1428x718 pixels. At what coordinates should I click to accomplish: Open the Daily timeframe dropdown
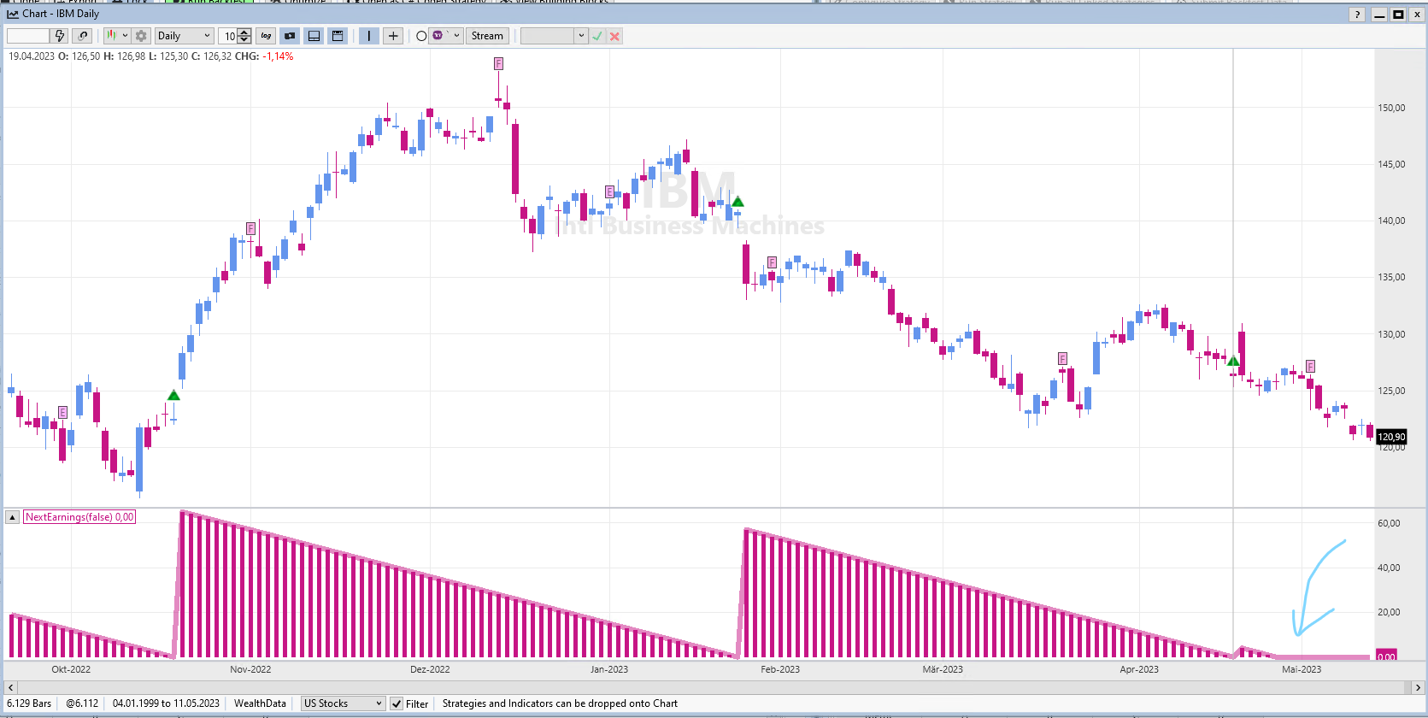(x=184, y=36)
